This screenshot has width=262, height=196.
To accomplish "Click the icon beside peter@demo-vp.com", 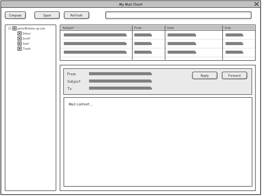I will click(x=14, y=28).
